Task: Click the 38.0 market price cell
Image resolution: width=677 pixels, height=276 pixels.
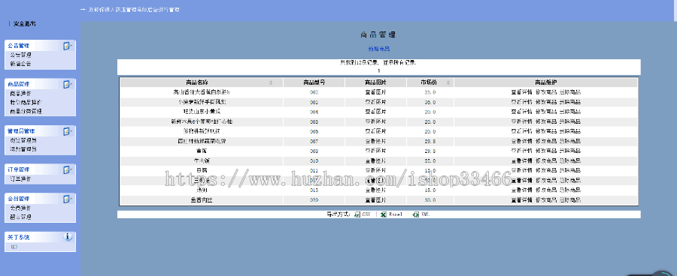Action: click(x=430, y=102)
